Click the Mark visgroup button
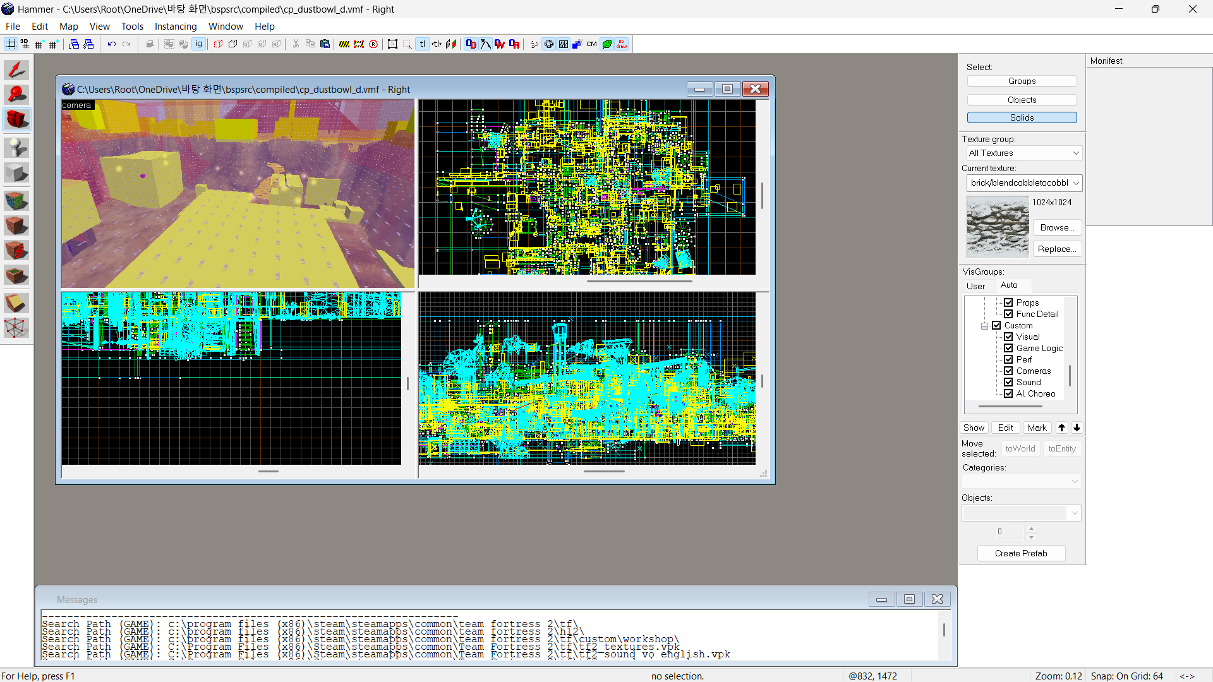The height and width of the screenshot is (682, 1213). tap(1037, 428)
